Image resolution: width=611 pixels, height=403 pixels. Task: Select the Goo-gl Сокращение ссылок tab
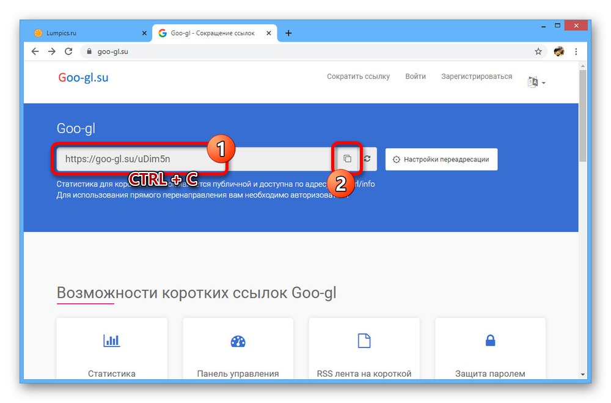(214, 33)
